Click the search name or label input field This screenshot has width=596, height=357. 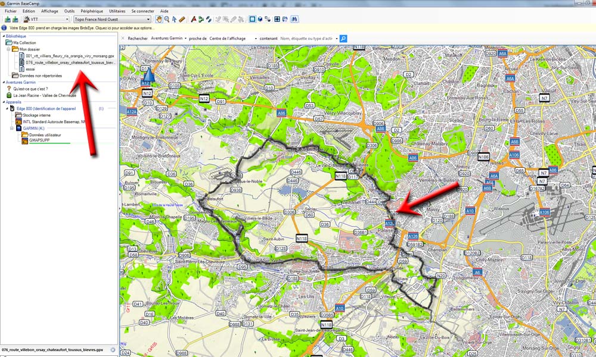306,39
